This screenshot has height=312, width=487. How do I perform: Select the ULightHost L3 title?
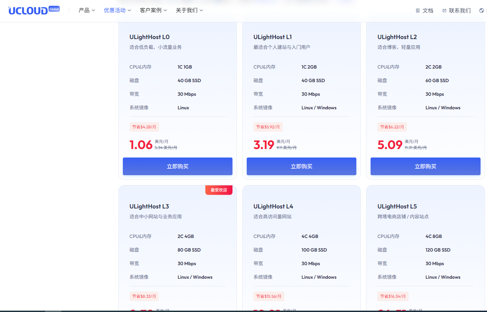(x=149, y=206)
